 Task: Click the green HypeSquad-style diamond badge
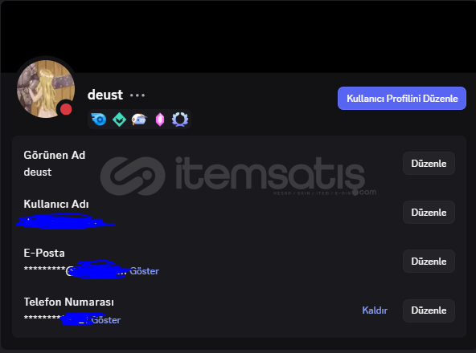click(119, 120)
